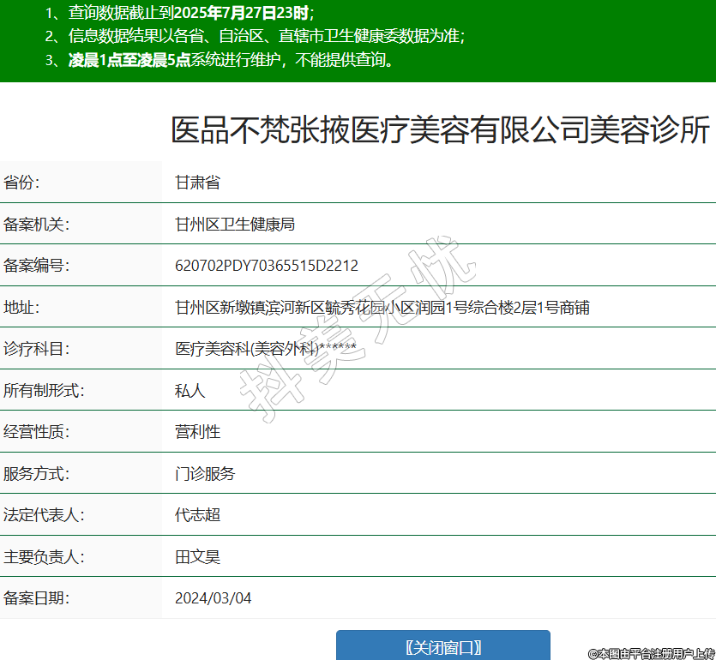Click the clinic name heading at top
The image size is (716, 660).
(441, 131)
